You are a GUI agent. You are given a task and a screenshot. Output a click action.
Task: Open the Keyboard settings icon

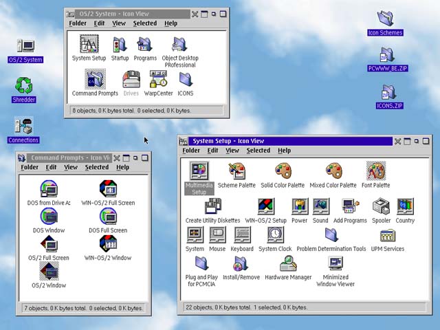242,235
